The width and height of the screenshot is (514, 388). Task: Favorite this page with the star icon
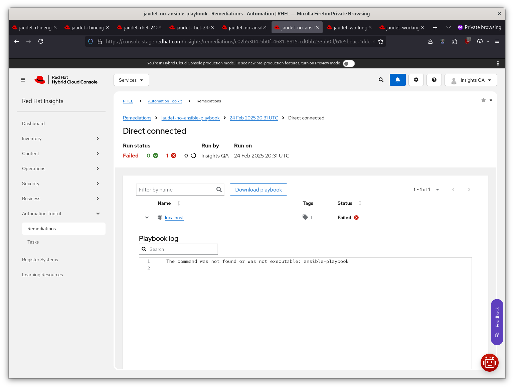click(484, 100)
